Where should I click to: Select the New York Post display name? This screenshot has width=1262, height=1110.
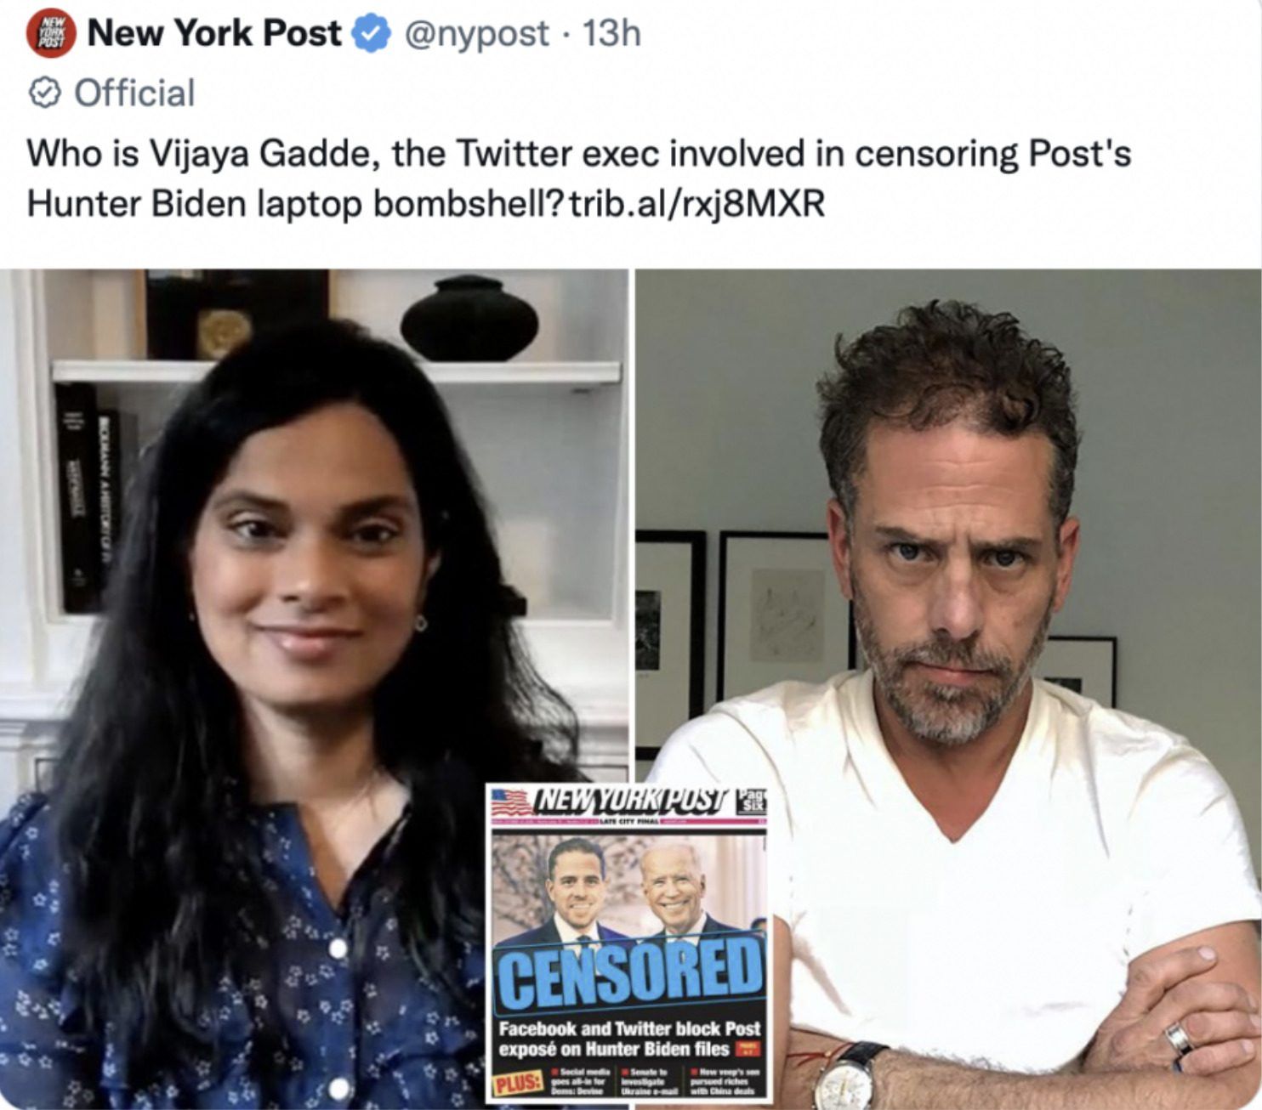(x=214, y=34)
